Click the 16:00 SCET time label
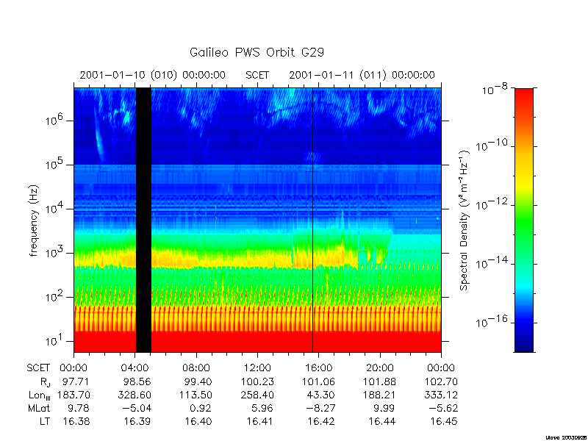588x441 pixels. [318, 368]
